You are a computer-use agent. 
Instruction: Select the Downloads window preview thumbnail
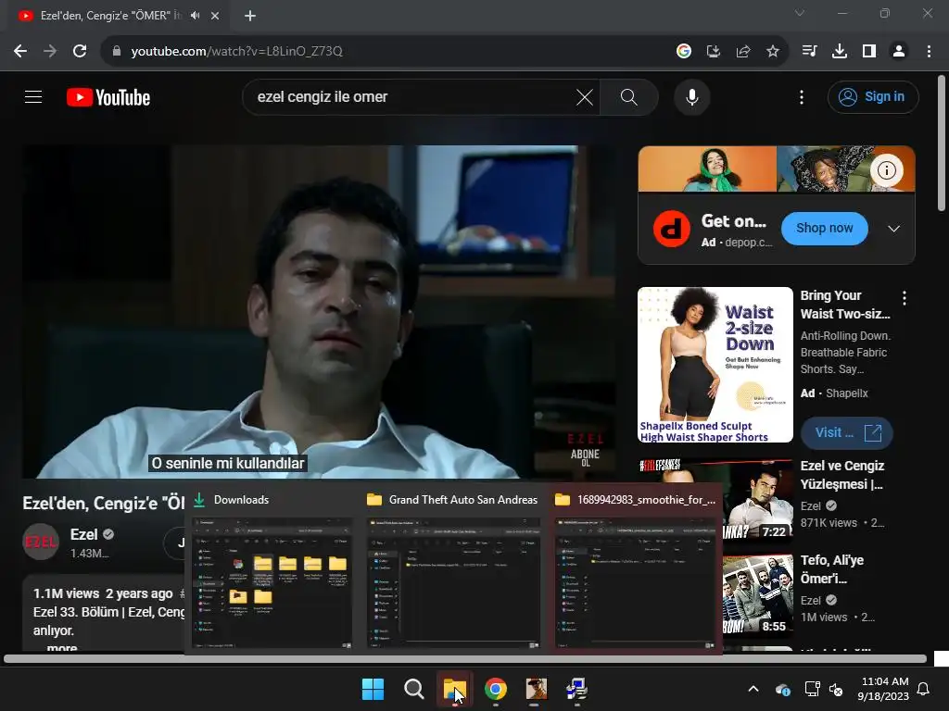(x=272, y=583)
